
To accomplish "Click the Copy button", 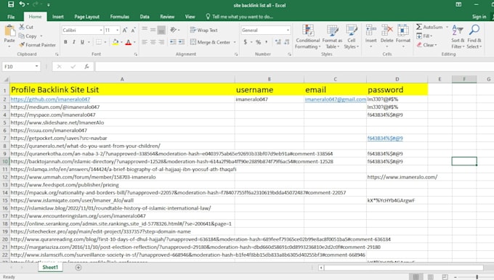I will 28,36.
